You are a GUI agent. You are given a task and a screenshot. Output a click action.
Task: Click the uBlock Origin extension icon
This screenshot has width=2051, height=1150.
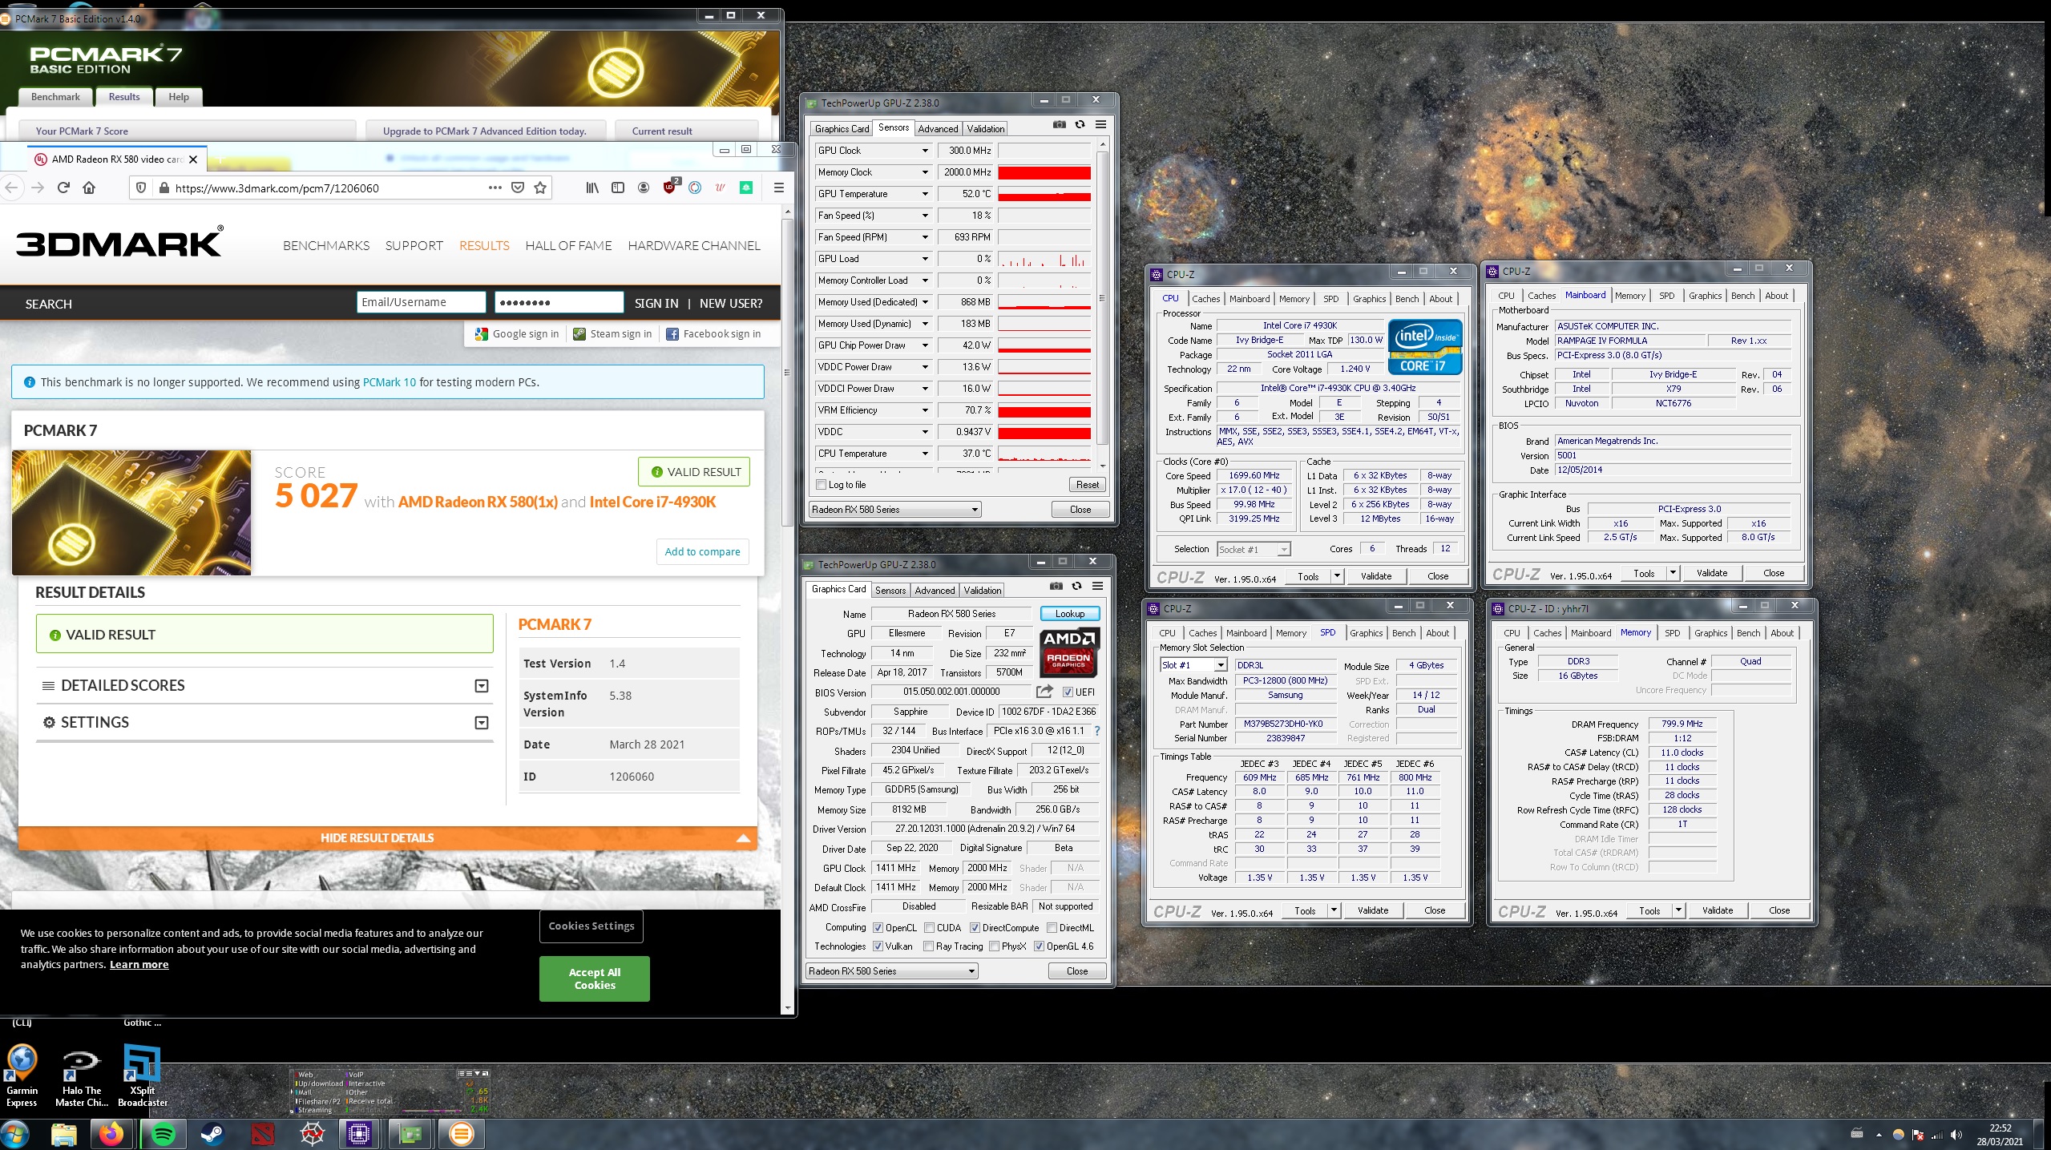pyautogui.click(x=671, y=187)
